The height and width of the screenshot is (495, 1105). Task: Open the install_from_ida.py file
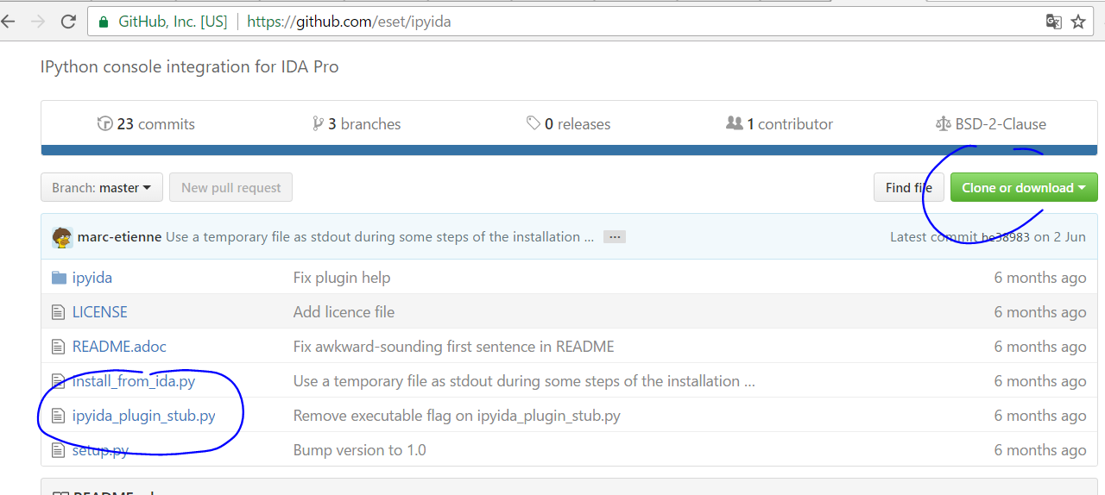tap(134, 381)
